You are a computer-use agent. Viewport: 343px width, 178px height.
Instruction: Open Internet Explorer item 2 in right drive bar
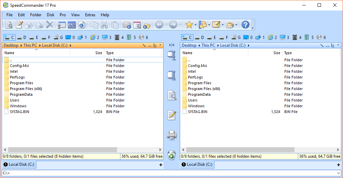click(273, 38)
